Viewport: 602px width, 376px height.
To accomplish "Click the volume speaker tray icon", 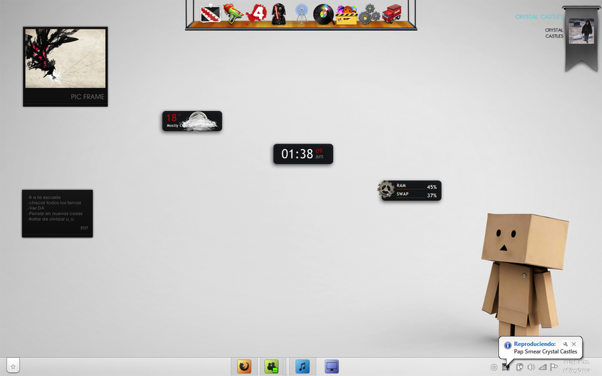I will click(x=531, y=367).
